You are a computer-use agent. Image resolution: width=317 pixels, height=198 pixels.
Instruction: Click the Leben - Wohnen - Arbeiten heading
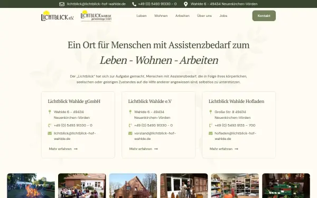tap(159, 60)
